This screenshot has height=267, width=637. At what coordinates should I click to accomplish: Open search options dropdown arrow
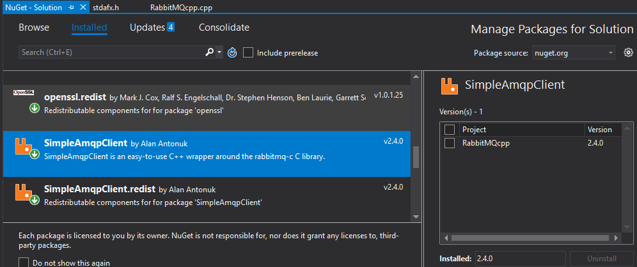coord(220,52)
